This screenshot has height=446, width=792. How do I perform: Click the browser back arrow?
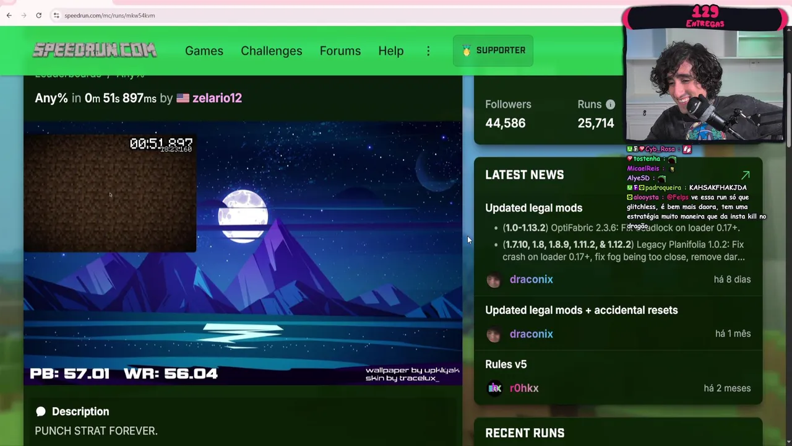coord(9,15)
